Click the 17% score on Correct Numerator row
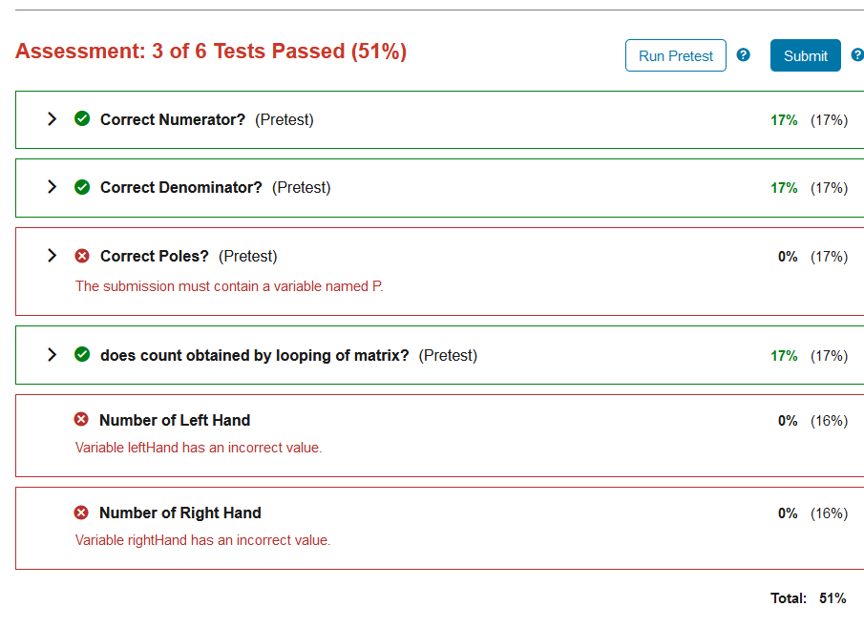The width and height of the screenshot is (864, 628). click(784, 119)
